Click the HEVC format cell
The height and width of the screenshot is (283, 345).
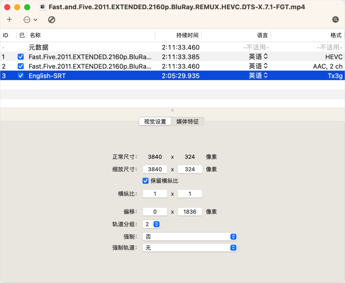coord(334,57)
